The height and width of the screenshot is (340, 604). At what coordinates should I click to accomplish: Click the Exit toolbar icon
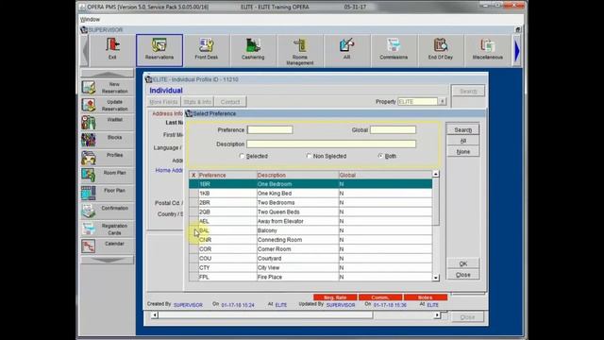[112, 50]
